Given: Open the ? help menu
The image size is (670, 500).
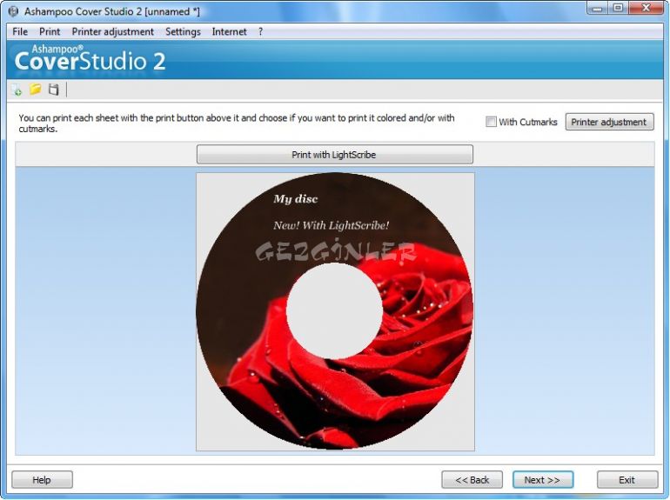Looking at the screenshot, I should 260,31.
